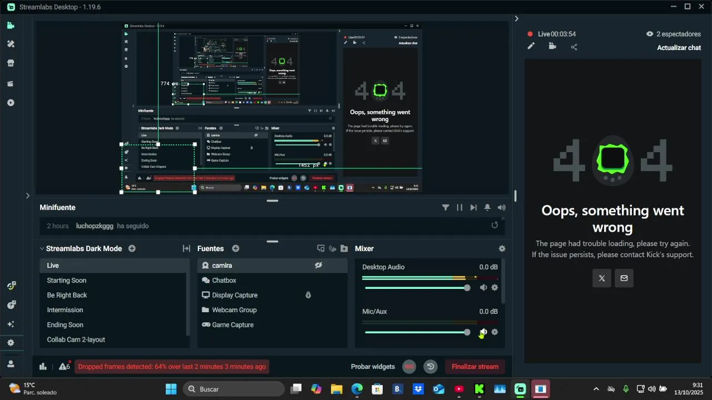Toggle the replay buffer button
712x400 pixels.
pos(430,367)
